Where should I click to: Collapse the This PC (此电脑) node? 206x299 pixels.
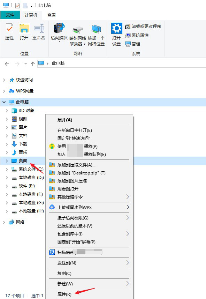[x=4, y=102]
